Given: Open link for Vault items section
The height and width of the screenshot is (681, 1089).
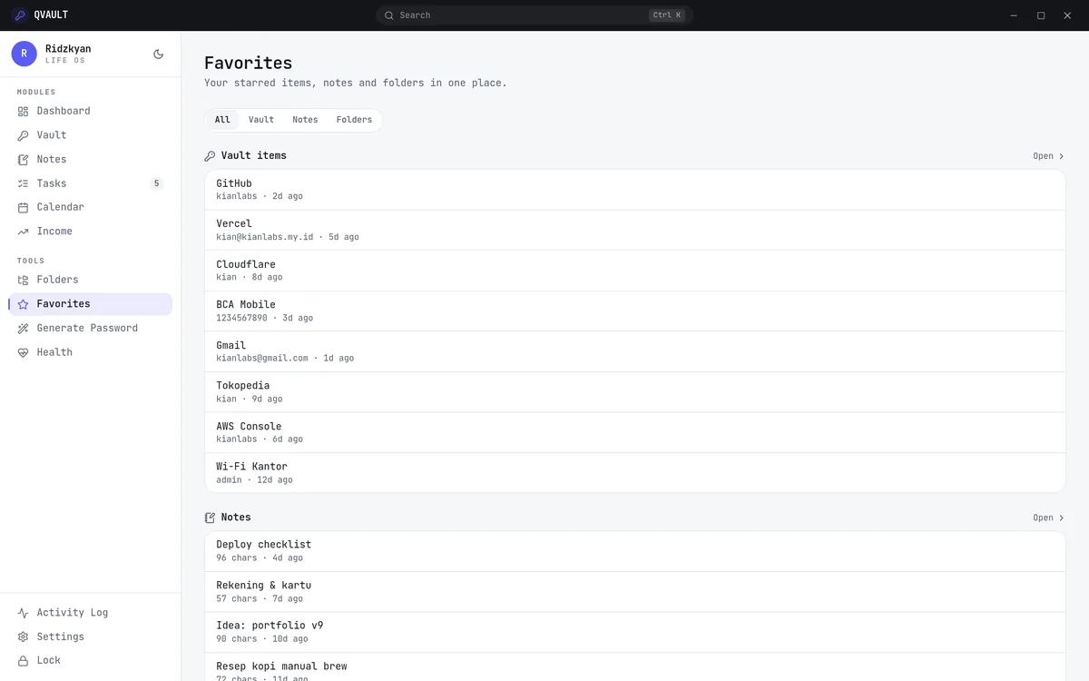Looking at the screenshot, I should click(1049, 156).
